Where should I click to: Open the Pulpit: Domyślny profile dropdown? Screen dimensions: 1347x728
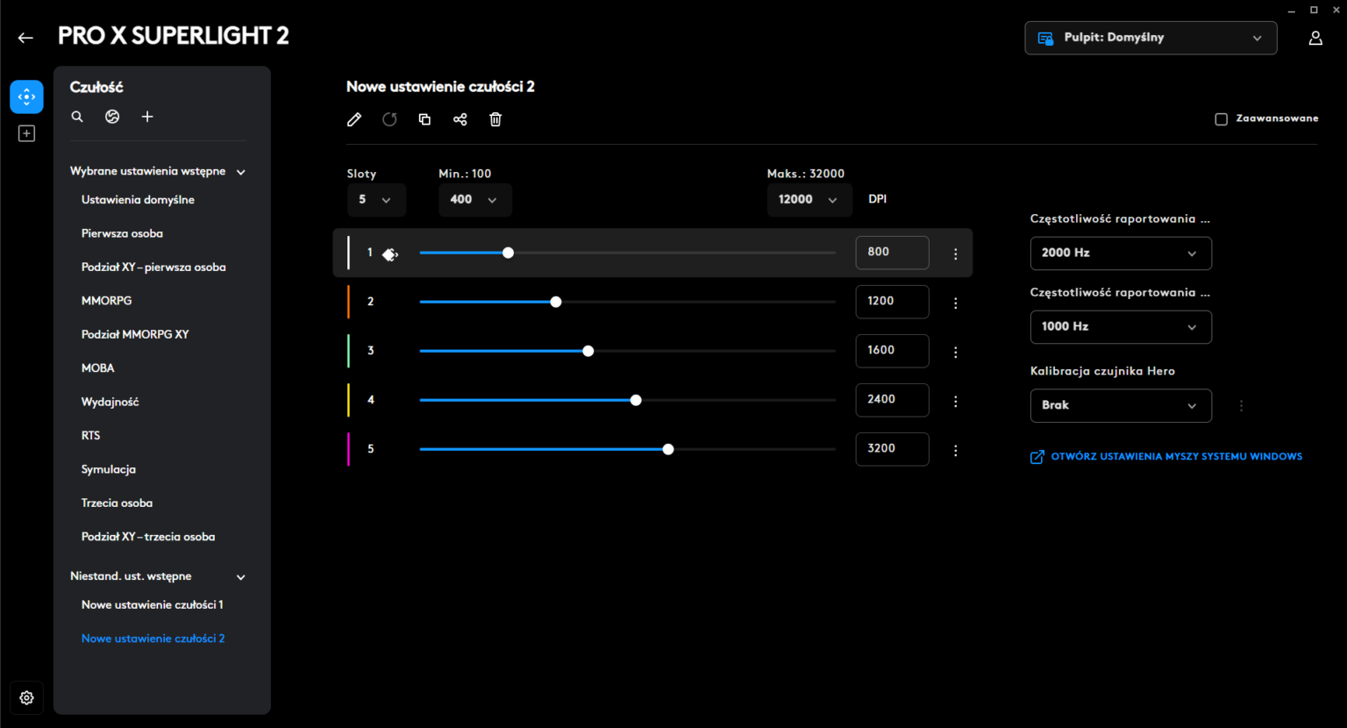pyautogui.click(x=1151, y=38)
